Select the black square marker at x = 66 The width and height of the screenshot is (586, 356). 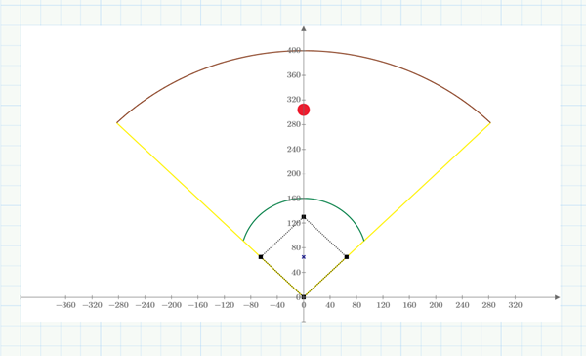tap(347, 257)
